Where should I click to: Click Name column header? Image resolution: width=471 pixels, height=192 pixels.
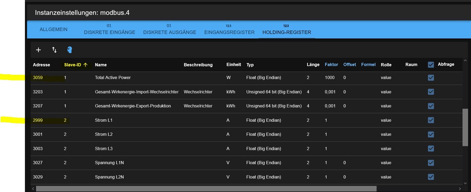[x=101, y=65]
